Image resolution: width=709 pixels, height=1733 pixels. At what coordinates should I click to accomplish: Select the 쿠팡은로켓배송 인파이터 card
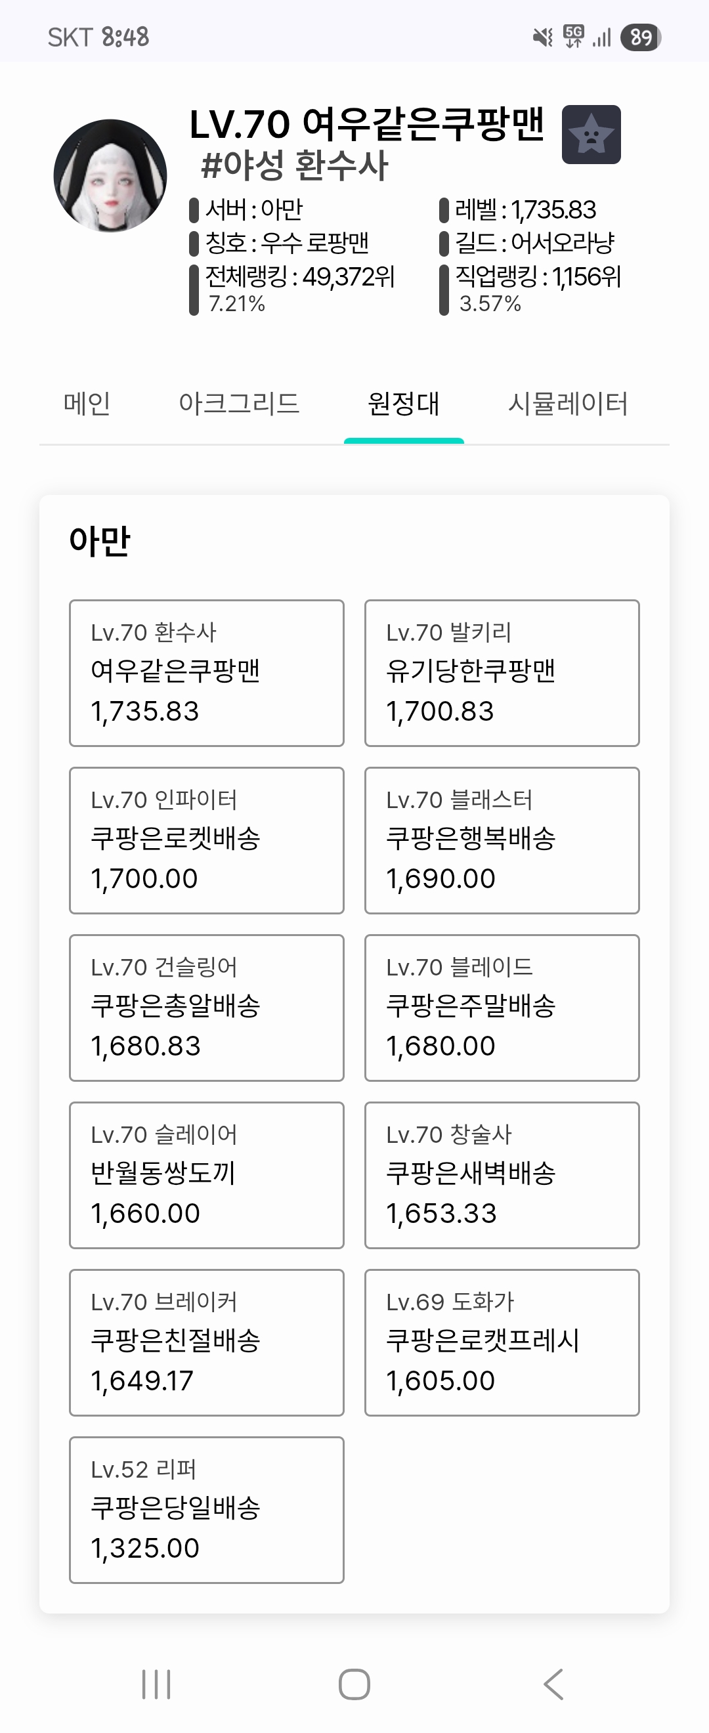click(x=207, y=840)
